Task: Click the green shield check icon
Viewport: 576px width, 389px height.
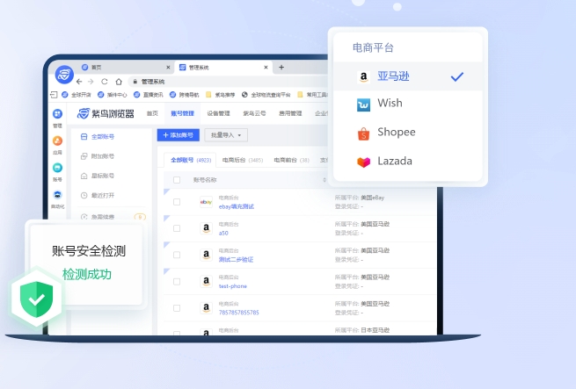Action: (36, 299)
